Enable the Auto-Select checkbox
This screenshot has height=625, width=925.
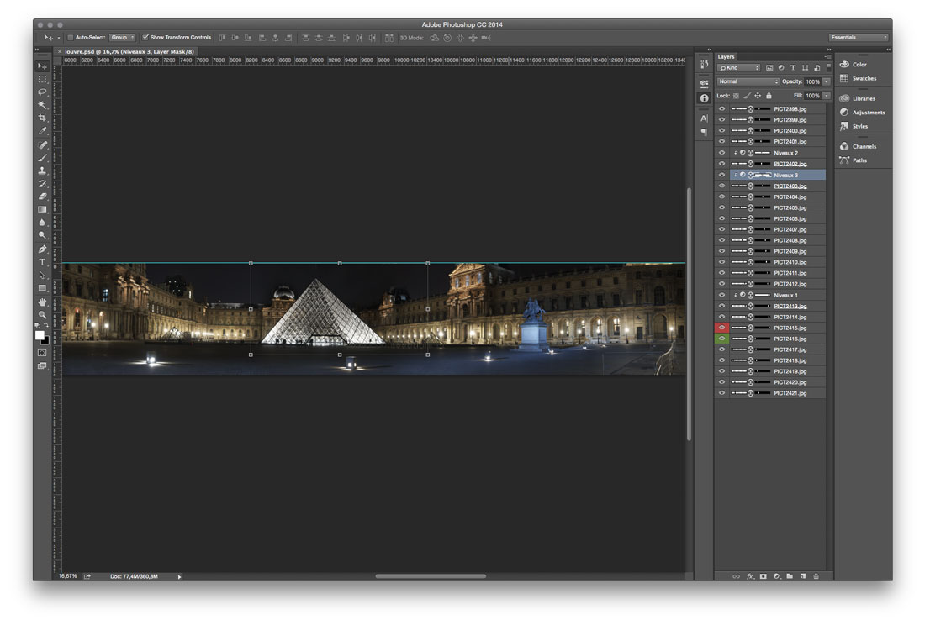[70, 38]
